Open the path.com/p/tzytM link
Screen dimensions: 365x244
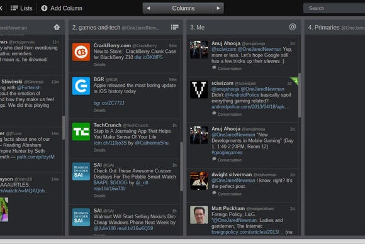(36, 157)
